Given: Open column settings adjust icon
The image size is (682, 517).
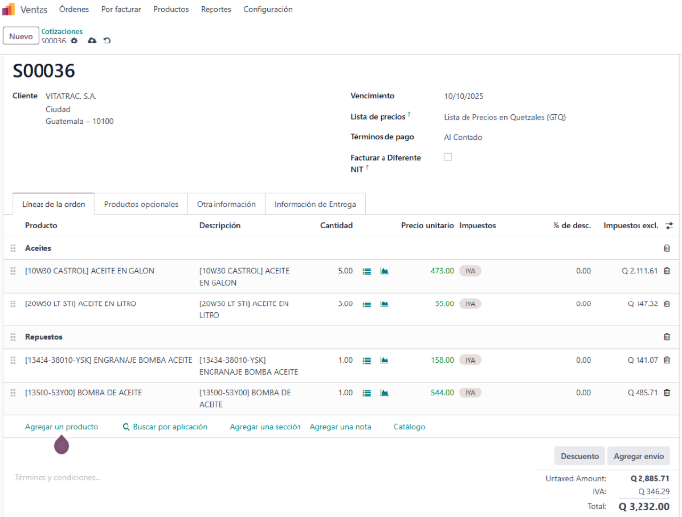Looking at the screenshot, I should [x=669, y=226].
